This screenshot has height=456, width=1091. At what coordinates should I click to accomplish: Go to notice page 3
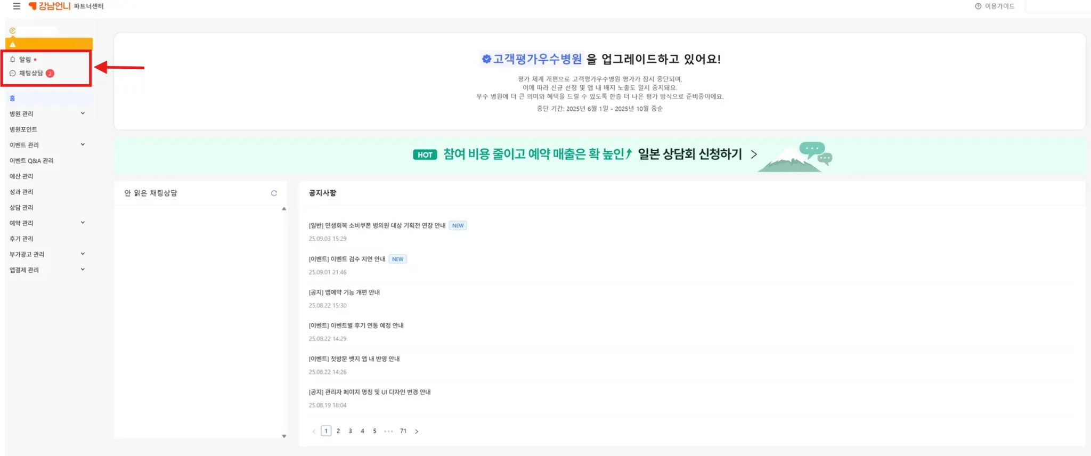(351, 431)
